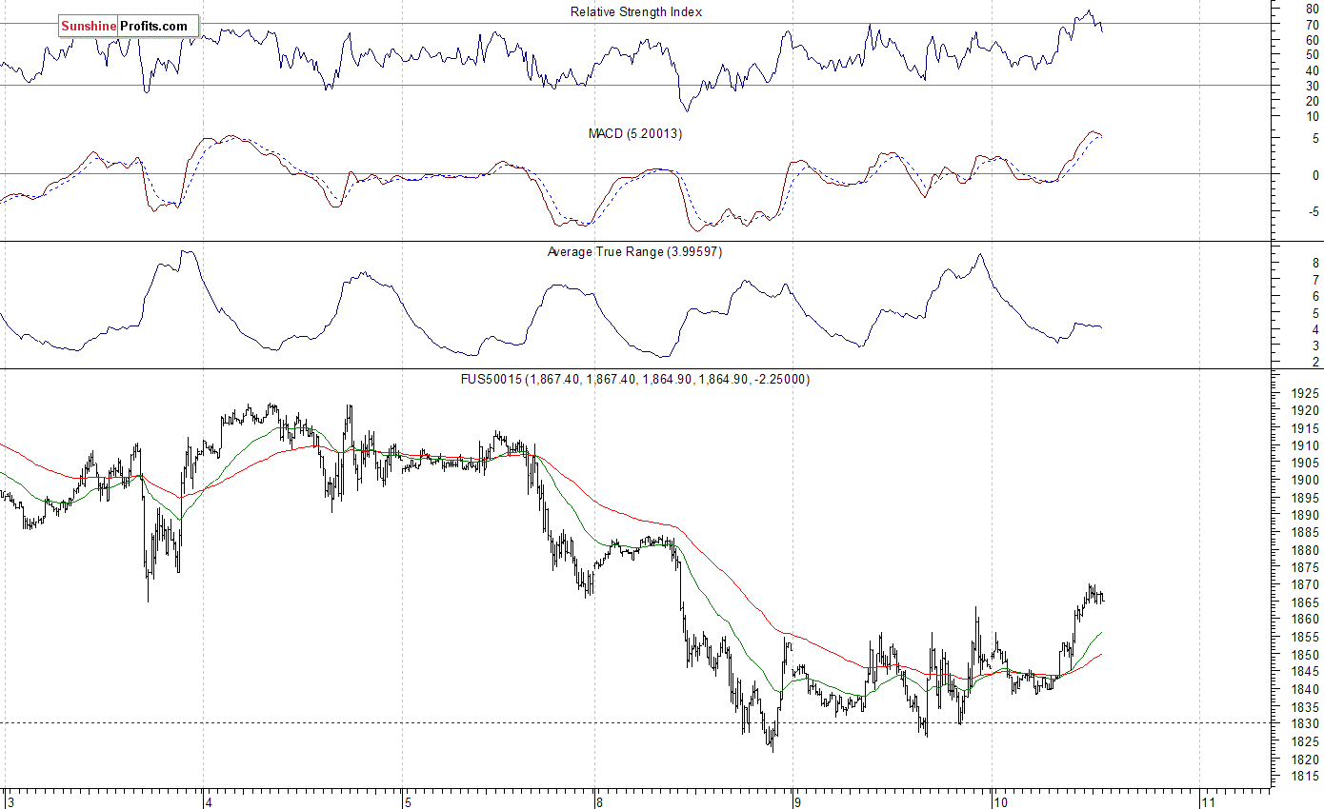Click ATR axis value 8
1324x809 pixels.
pyautogui.click(x=1314, y=263)
